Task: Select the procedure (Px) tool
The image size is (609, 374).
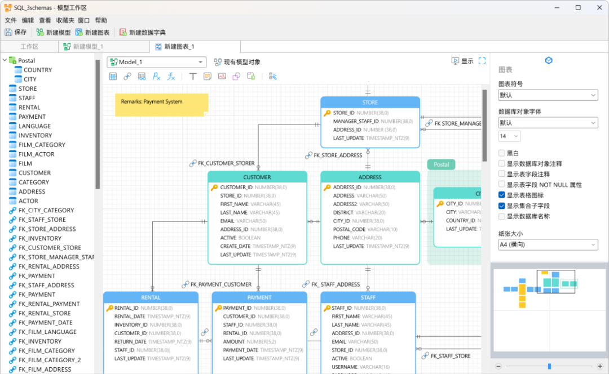Action: coord(156,77)
